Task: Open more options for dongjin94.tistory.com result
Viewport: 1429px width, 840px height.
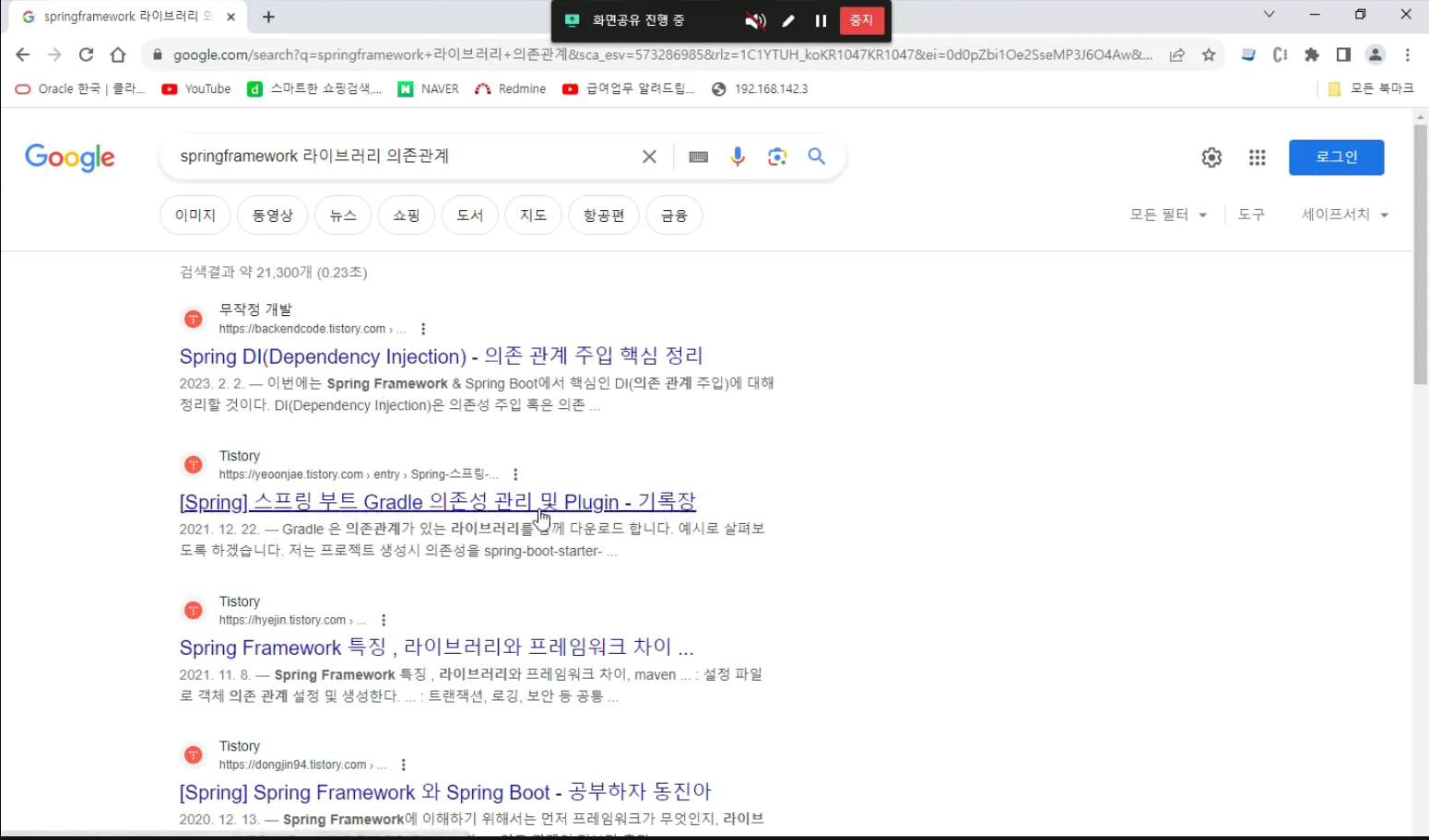Action: point(403,764)
